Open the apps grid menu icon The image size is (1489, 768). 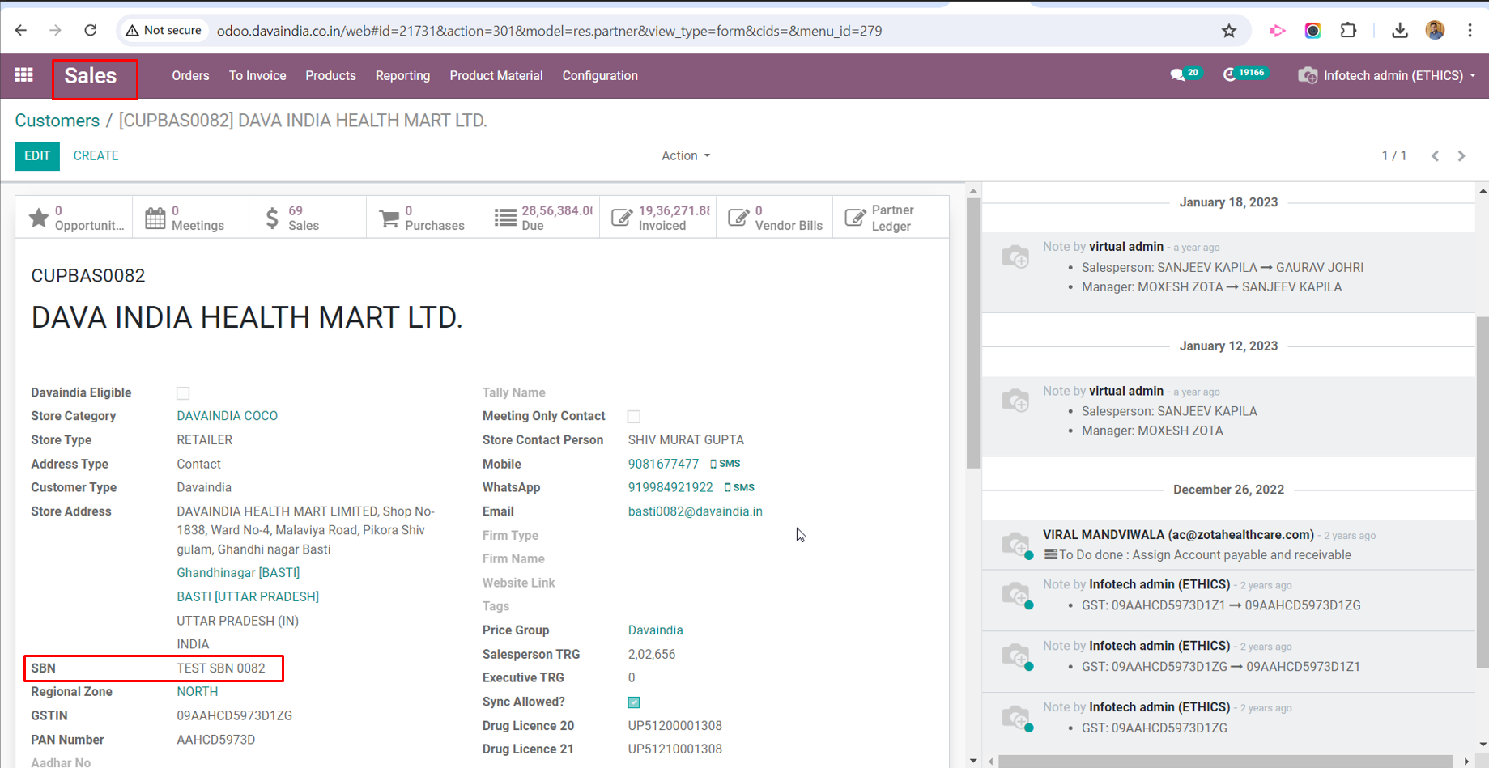tap(23, 75)
